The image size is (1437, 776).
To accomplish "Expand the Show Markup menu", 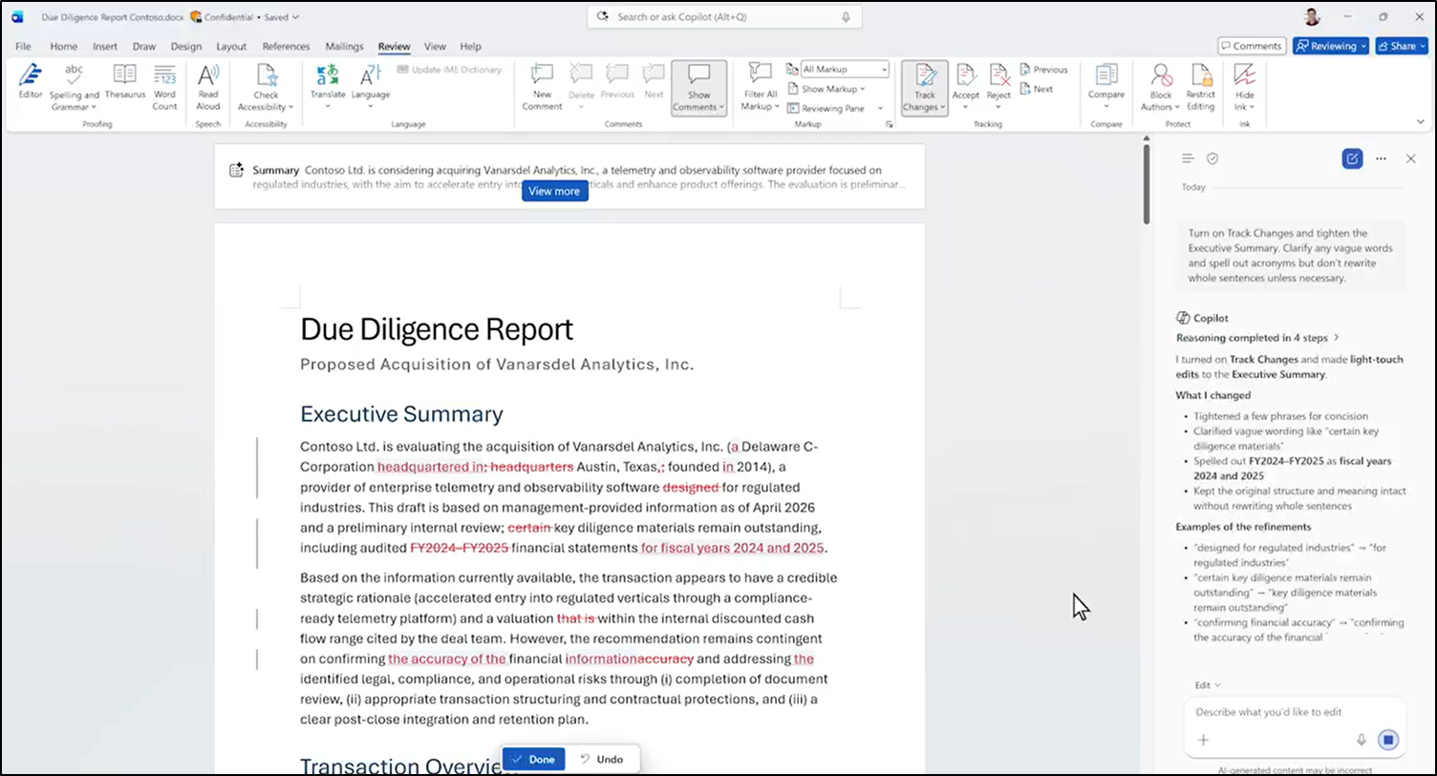I will [826, 89].
